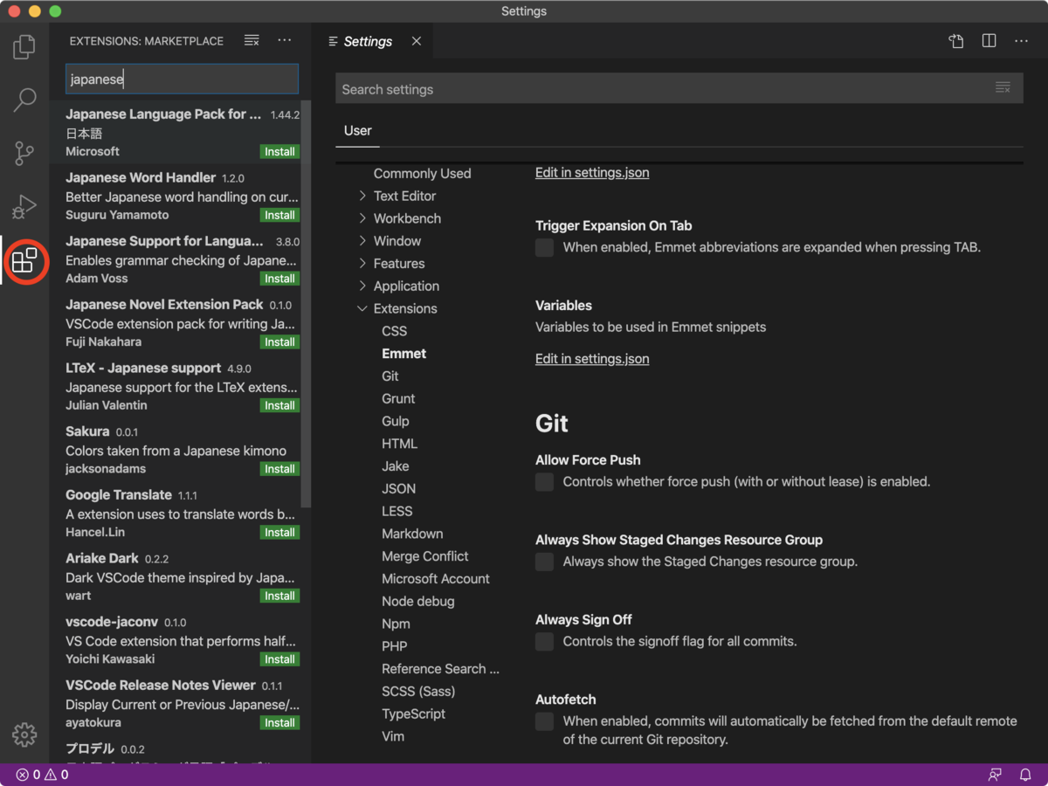Install Japanese Support for LanguageTool extension

(279, 279)
